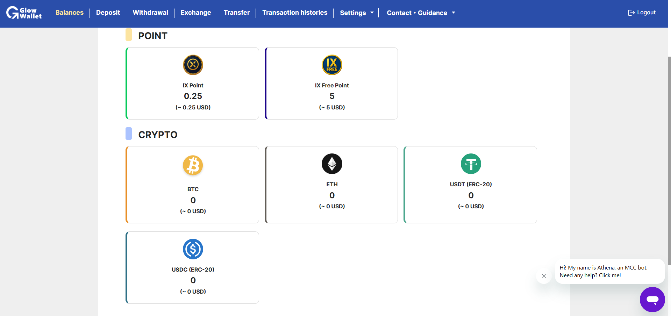Select the IX Free Point coin icon
671x316 pixels.
332,65
